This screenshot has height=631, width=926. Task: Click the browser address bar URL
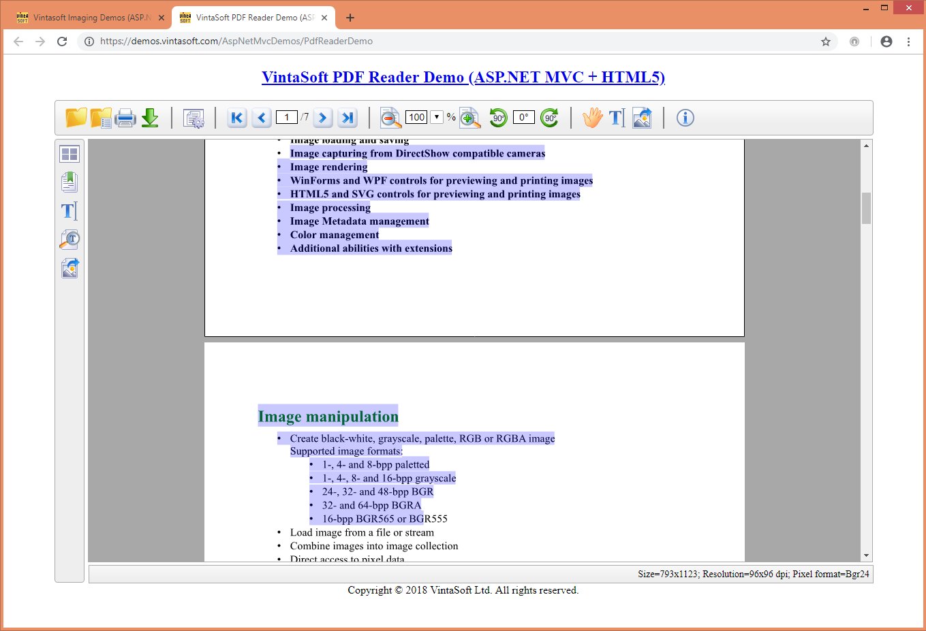pos(236,42)
